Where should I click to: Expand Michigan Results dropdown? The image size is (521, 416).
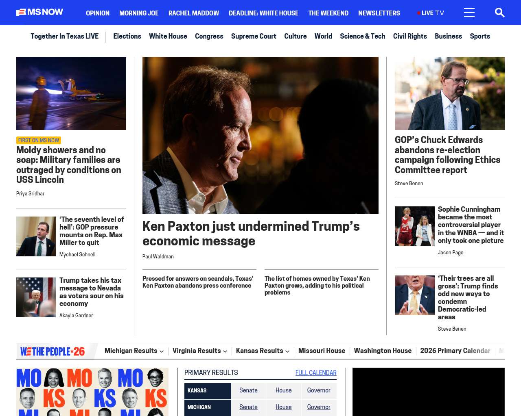134,351
